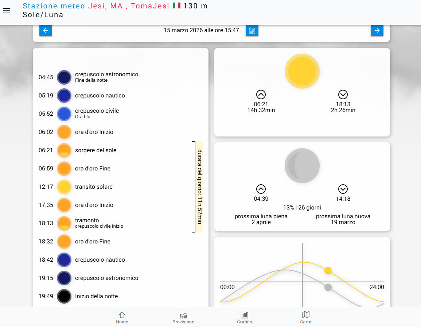Go to next day with right arrow
The width and height of the screenshot is (421, 327).
tap(377, 30)
